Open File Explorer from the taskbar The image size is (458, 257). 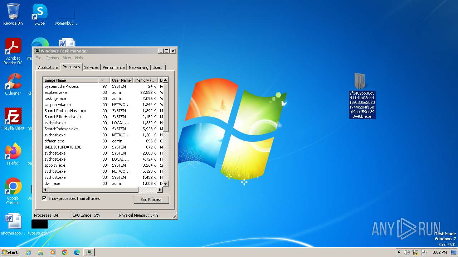[40, 252]
